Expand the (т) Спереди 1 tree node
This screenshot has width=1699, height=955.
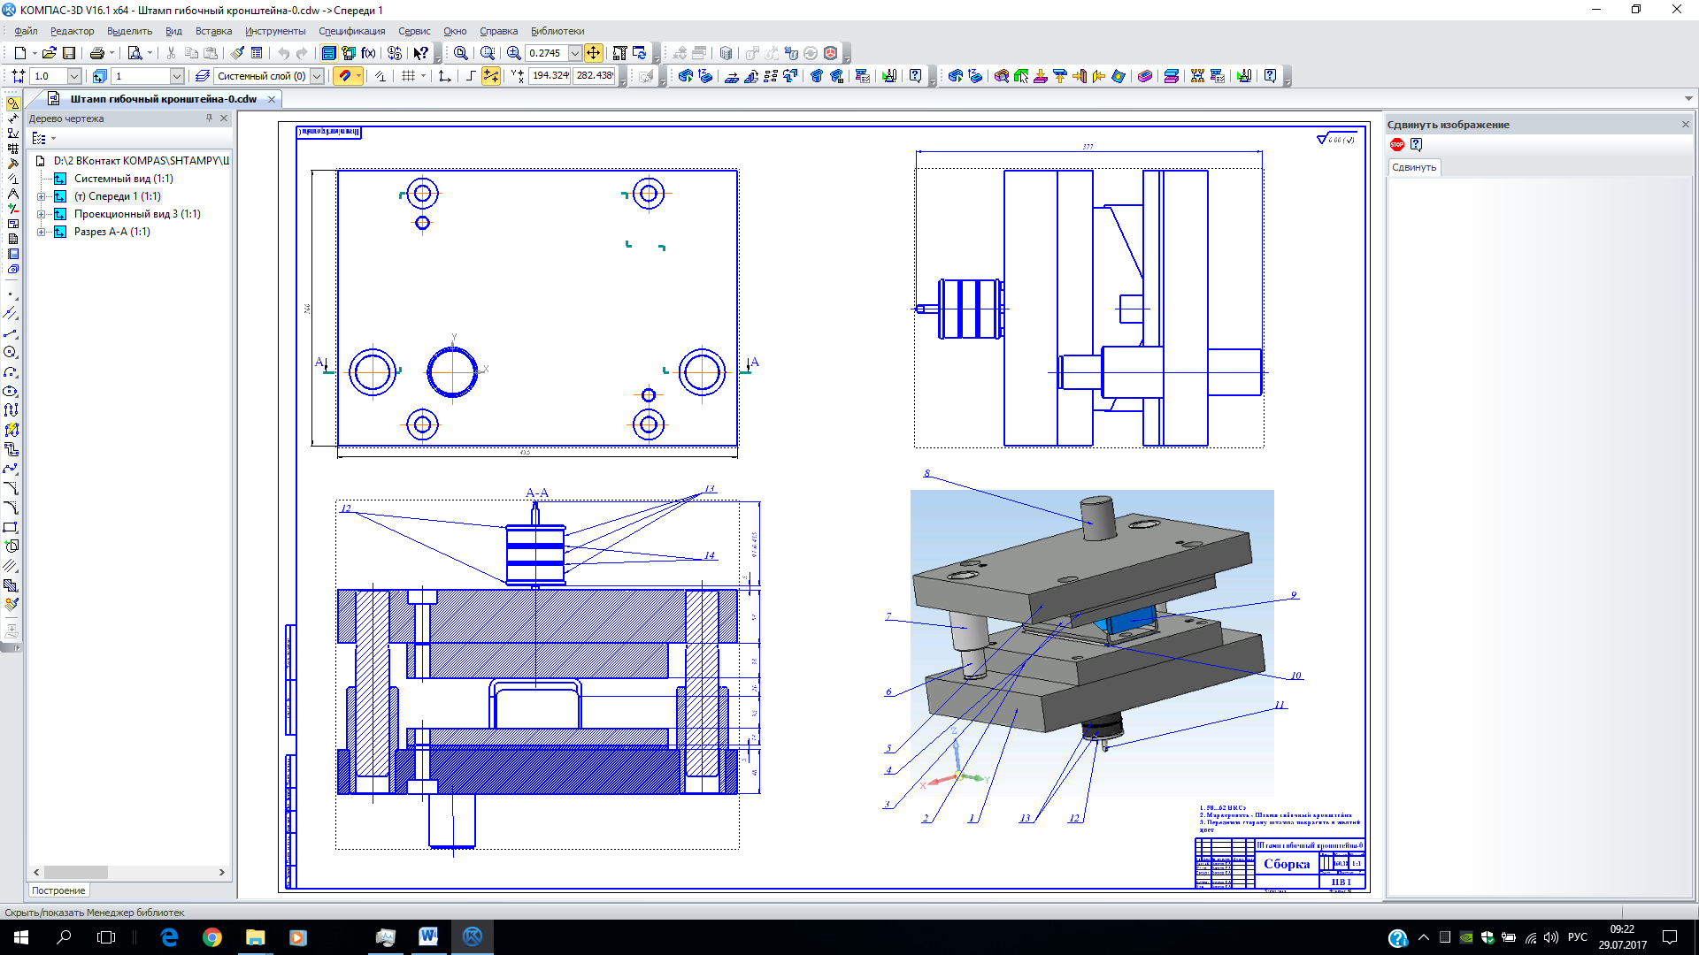click(x=41, y=196)
